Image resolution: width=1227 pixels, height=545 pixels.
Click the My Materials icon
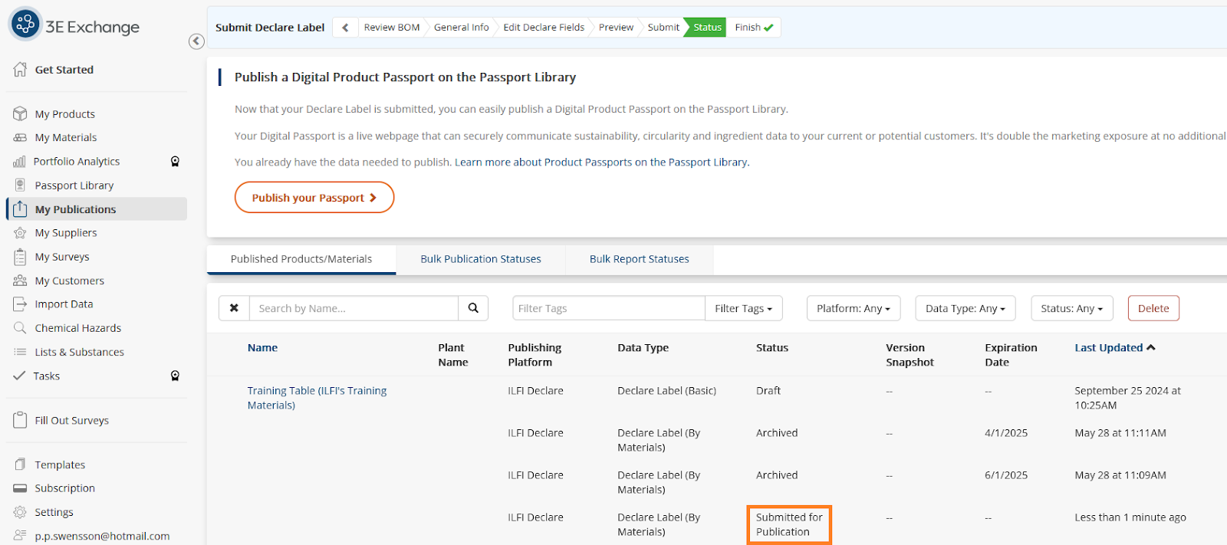pos(20,137)
